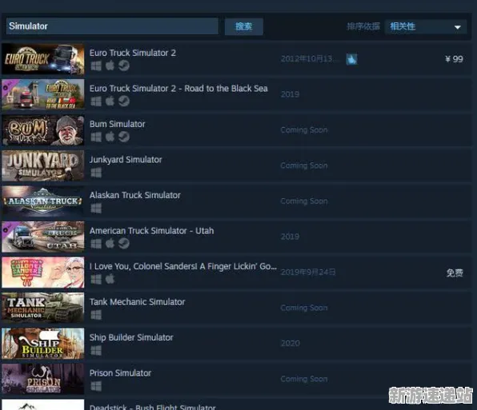Open Tank Mechanic Simulator title link

137,302
